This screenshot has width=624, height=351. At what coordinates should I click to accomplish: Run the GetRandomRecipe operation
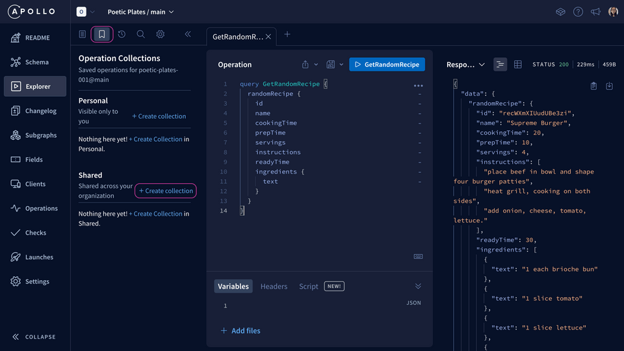click(387, 64)
